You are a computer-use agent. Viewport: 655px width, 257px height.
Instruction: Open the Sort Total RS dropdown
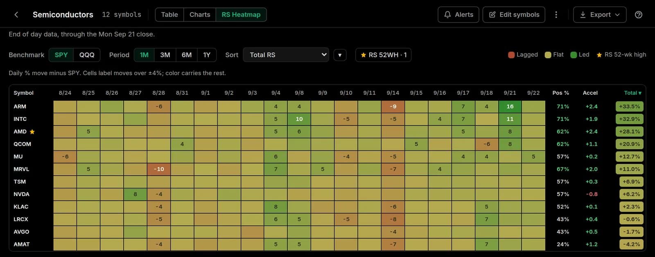(286, 55)
